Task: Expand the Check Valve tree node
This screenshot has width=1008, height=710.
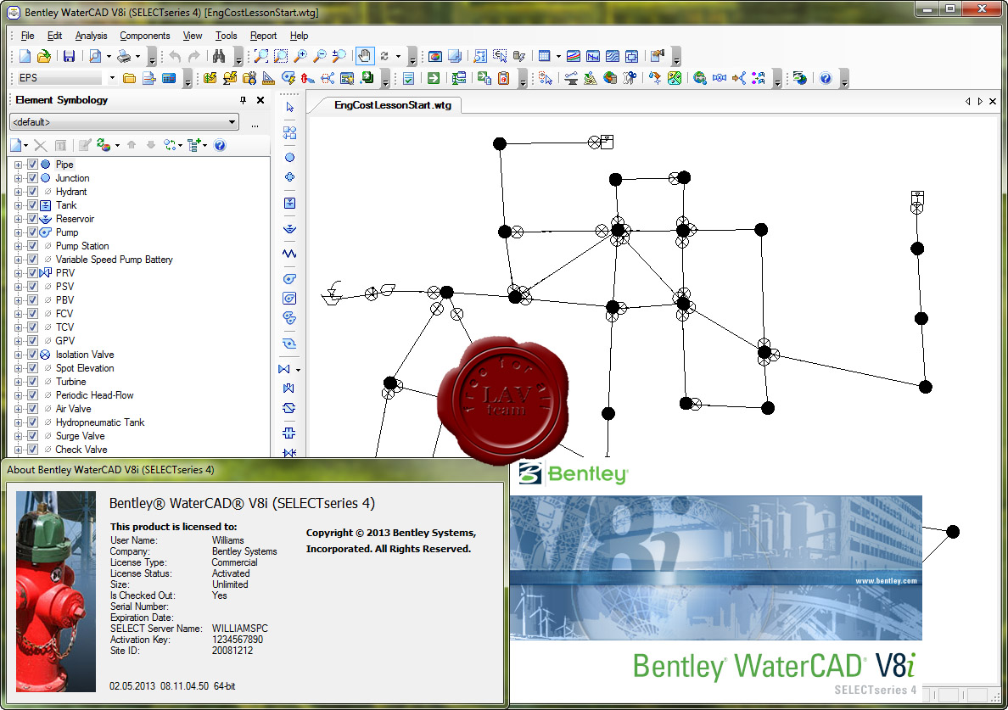Action: pos(19,450)
